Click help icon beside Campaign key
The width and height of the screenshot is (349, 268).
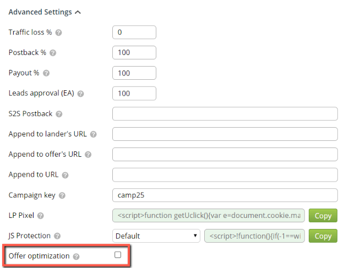tap(62, 195)
